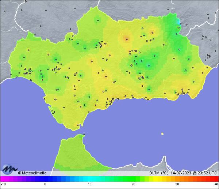Select the southernmost station marker on the Spanish coast
Image resolution: width=219 pixels, height=189 pixels.
click(78, 125)
